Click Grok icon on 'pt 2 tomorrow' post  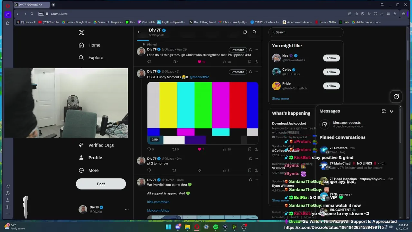click(x=250, y=159)
